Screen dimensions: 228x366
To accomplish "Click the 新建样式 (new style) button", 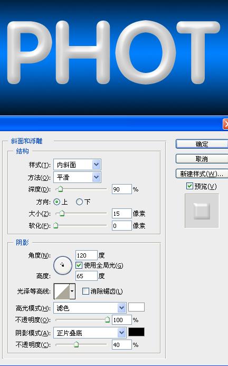I will coord(202,173).
